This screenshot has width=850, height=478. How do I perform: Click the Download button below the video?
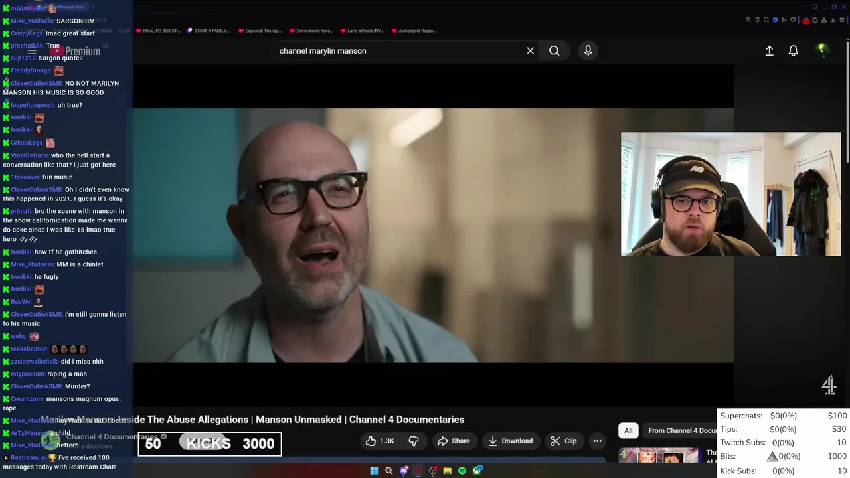click(510, 441)
